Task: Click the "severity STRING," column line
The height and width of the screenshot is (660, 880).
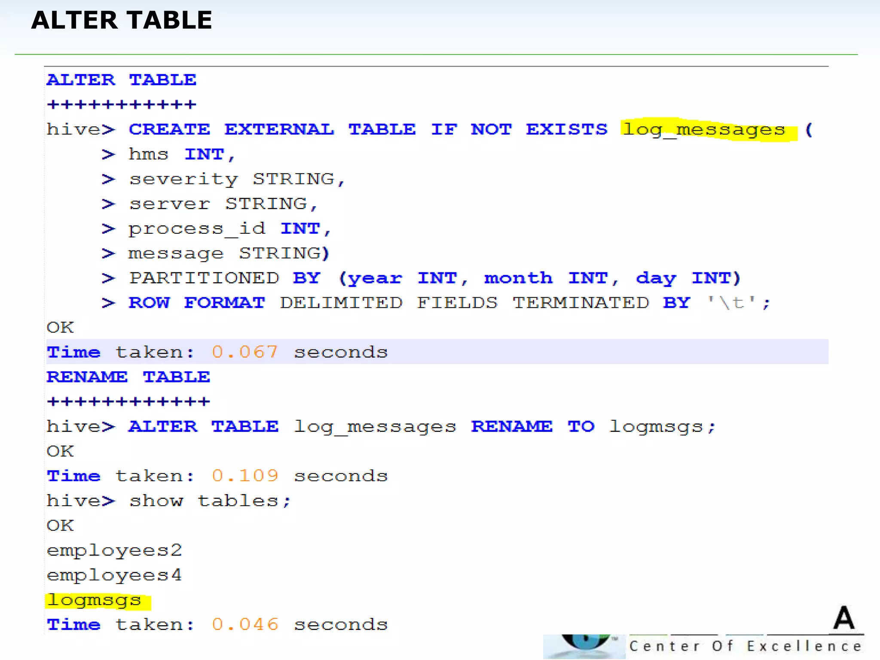Action: [x=237, y=179]
